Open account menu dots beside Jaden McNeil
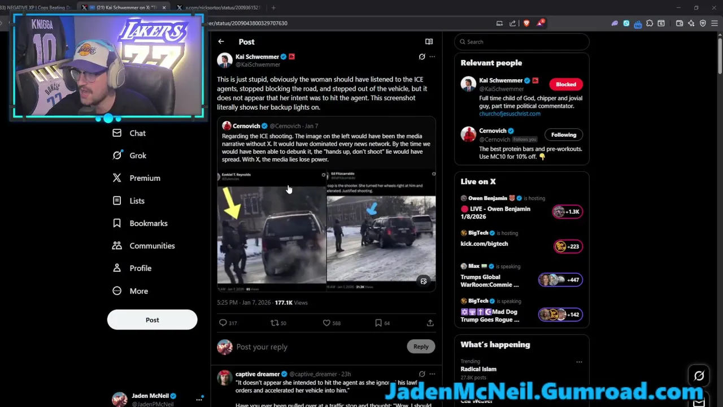 [199, 399]
